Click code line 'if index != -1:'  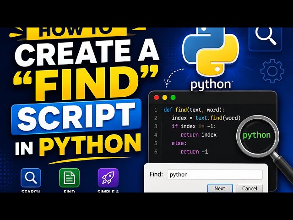pos(194,126)
